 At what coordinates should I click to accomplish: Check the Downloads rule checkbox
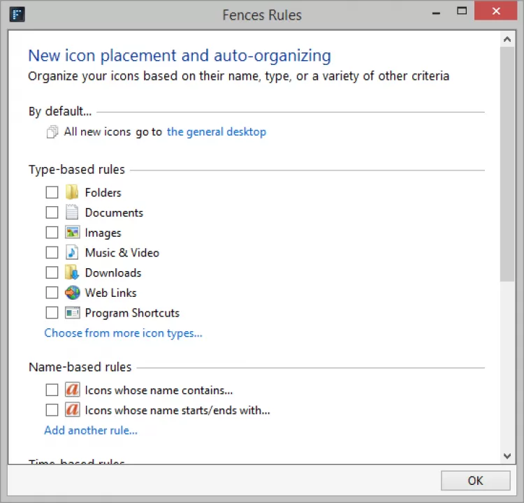pyautogui.click(x=52, y=272)
